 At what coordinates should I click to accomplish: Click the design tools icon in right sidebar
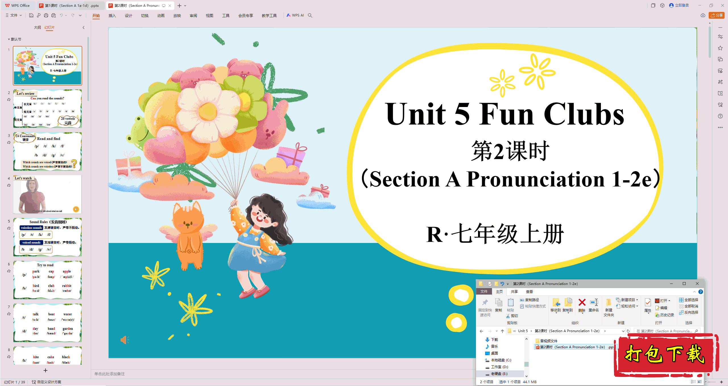coord(720,82)
